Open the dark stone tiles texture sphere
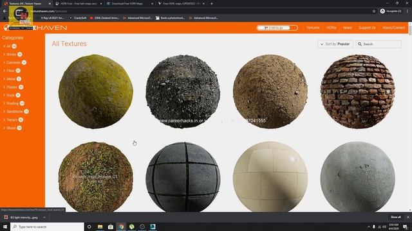Image resolution: width=412 pixels, height=231 pixels. 183,177
